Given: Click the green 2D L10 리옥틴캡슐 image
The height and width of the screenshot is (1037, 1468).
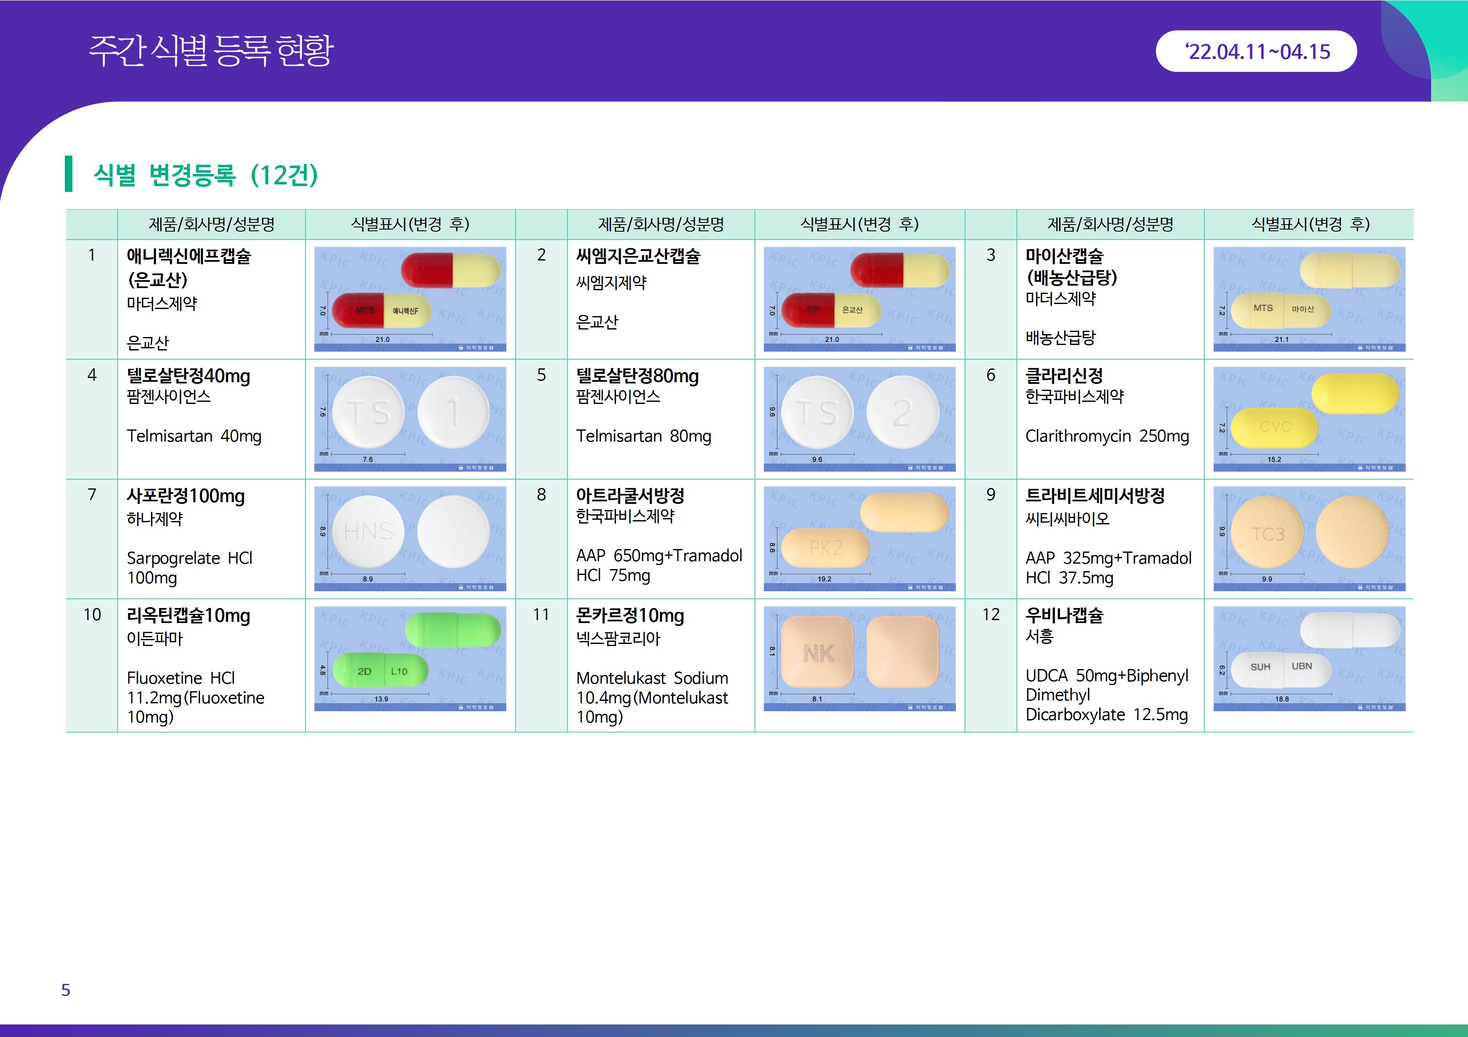Looking at the screenshot, I should pos(410,658).
